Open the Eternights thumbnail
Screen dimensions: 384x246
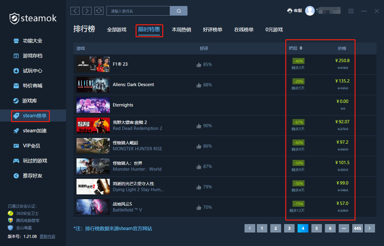tap(93, 105)
